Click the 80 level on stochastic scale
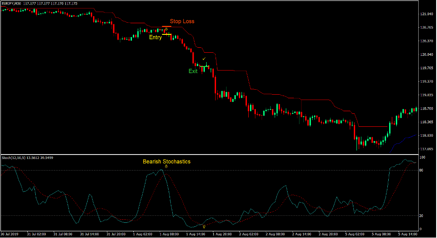The image size is (437, 238). pos(422,170)
